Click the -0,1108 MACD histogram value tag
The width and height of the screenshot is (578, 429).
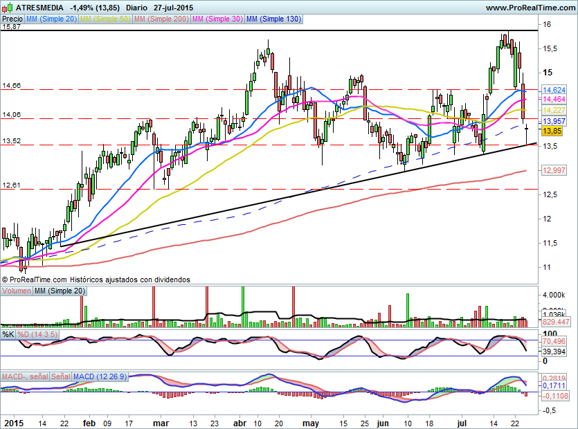[554, 396]
